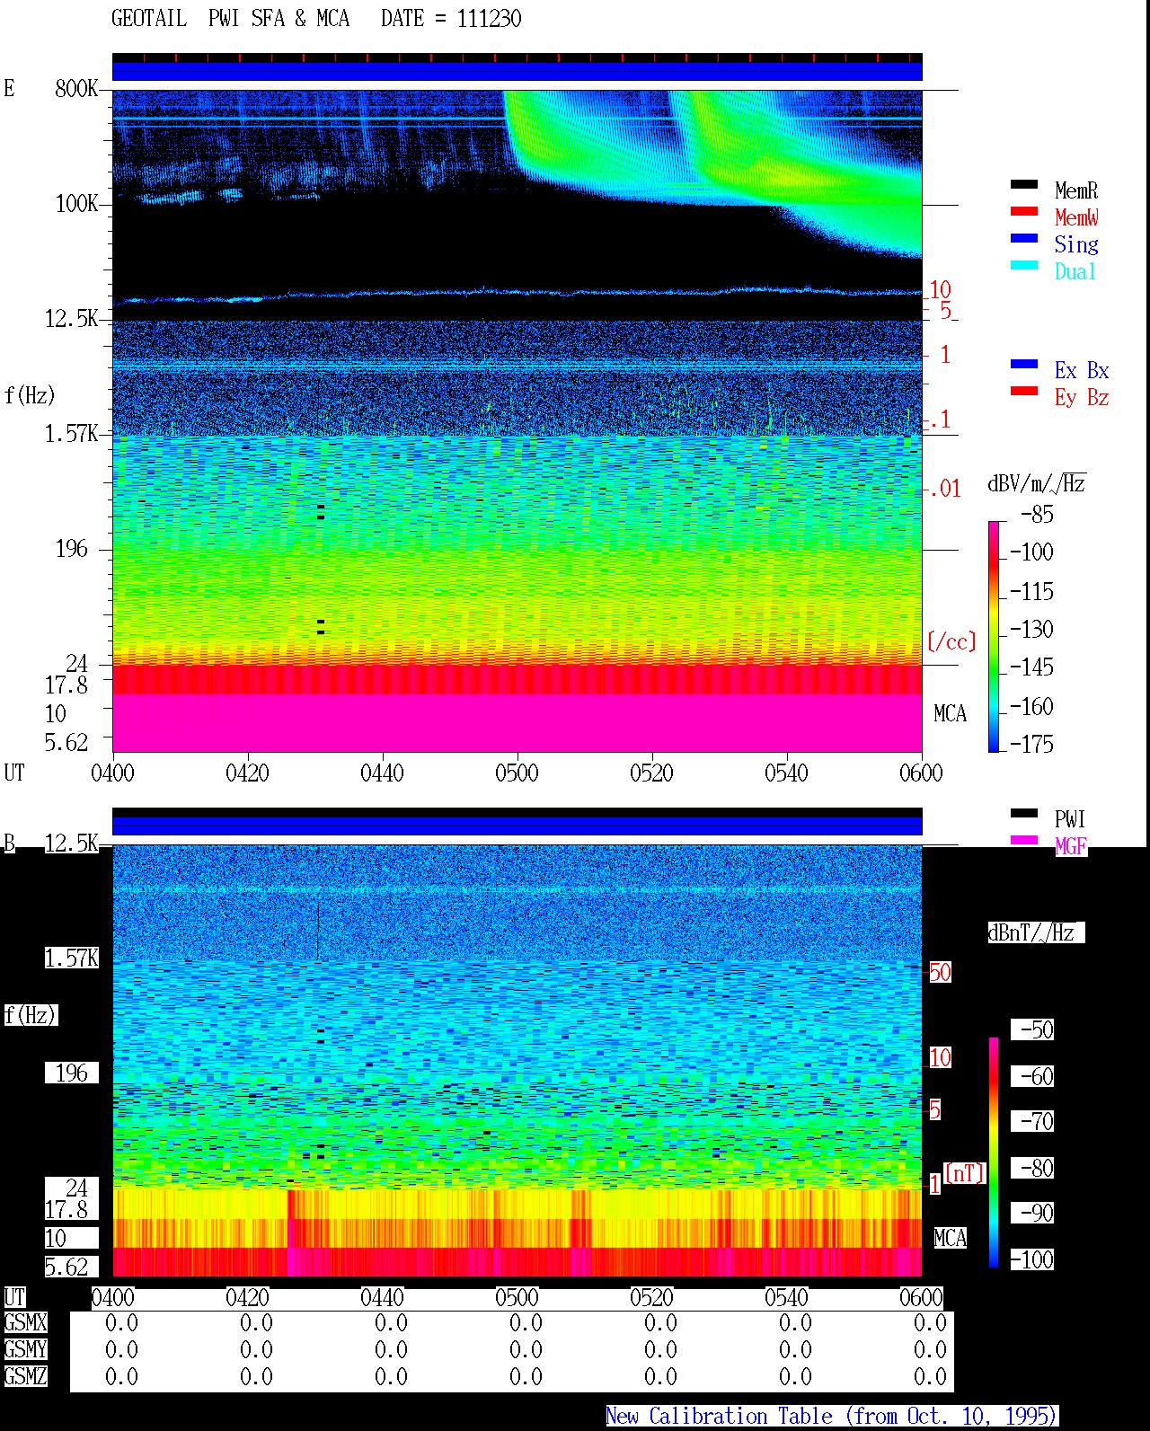
Task: Click the "Ey Bz" legend label
Action: pos(1082,397)
